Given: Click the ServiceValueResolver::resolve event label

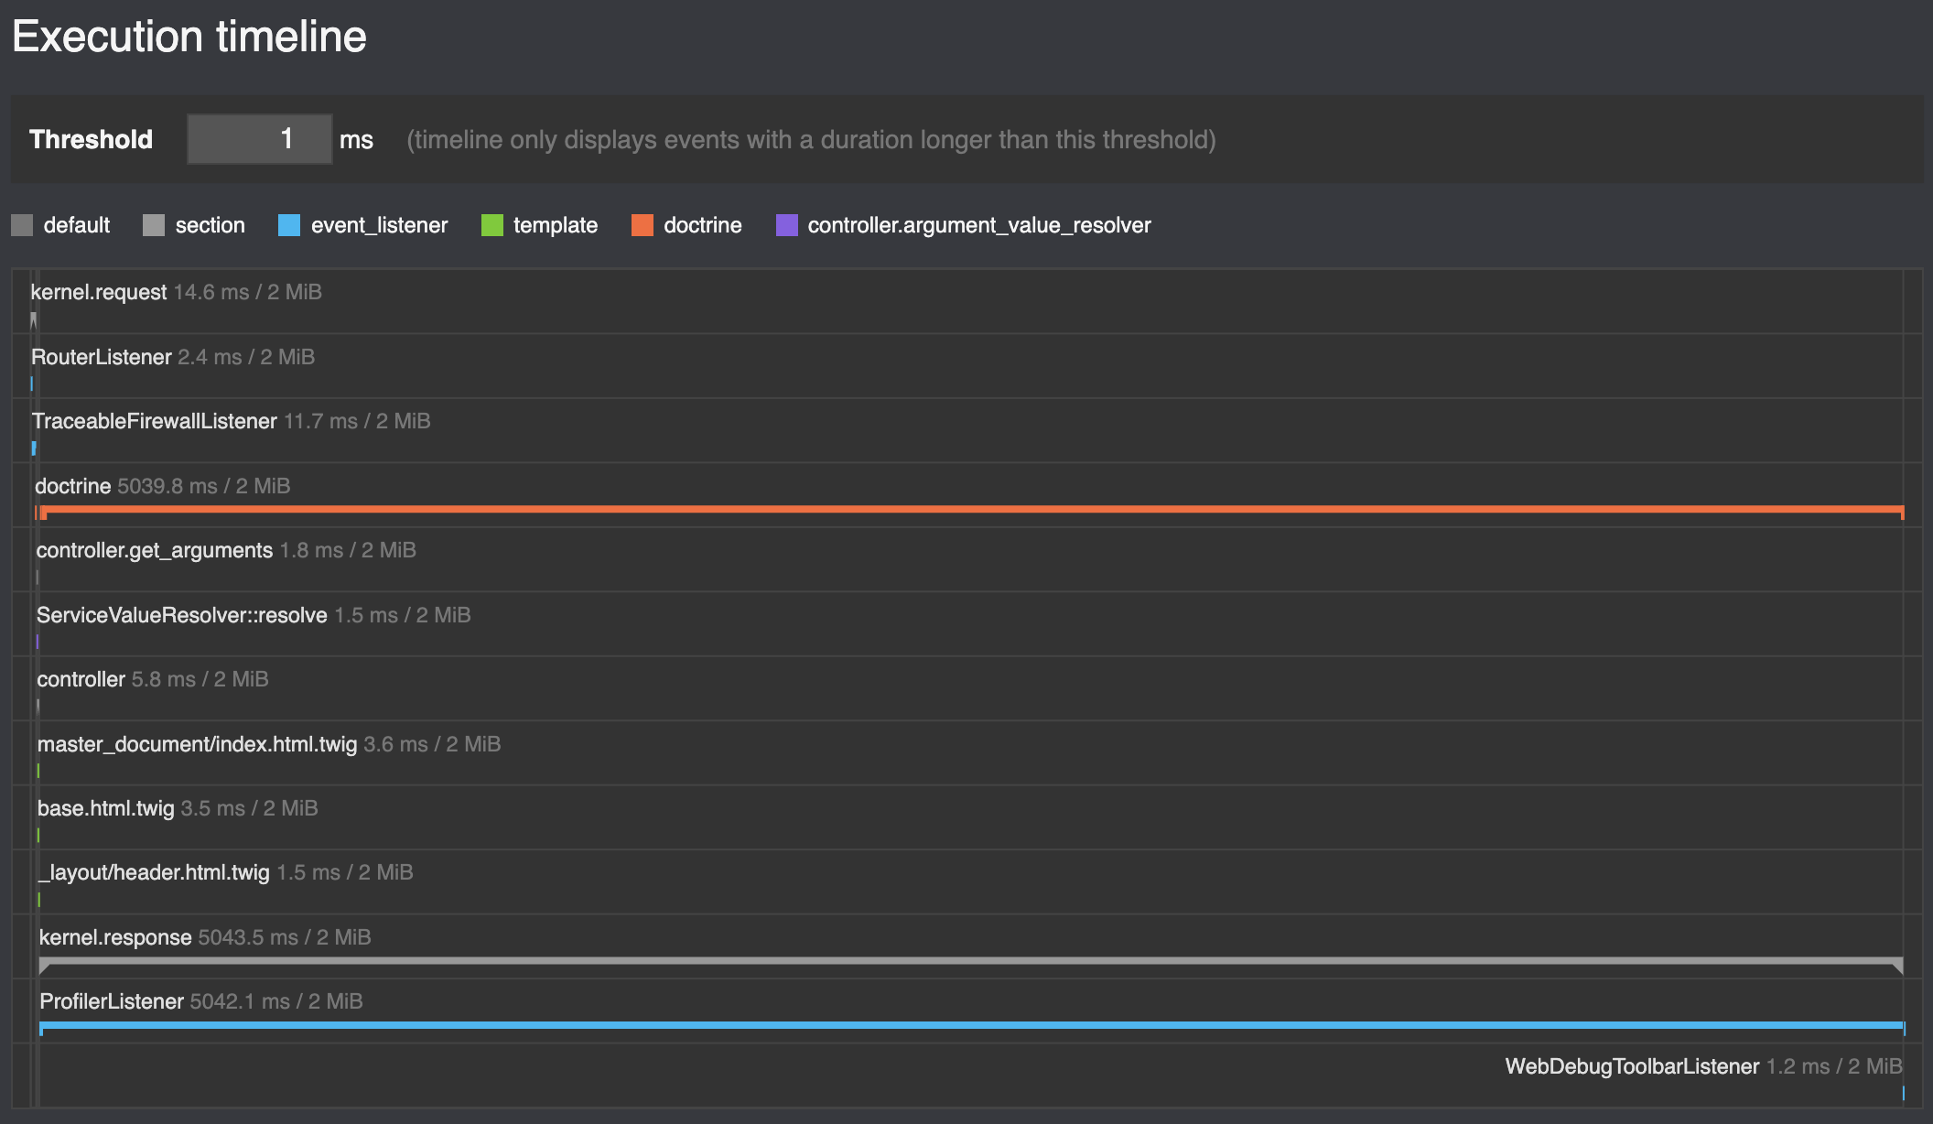Looking at the screenshot, I should (x=182, y=615).
